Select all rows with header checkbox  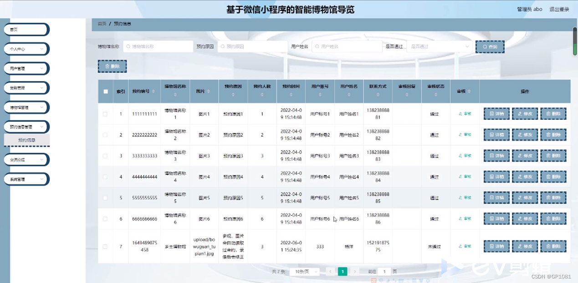[x=106, y=91]
